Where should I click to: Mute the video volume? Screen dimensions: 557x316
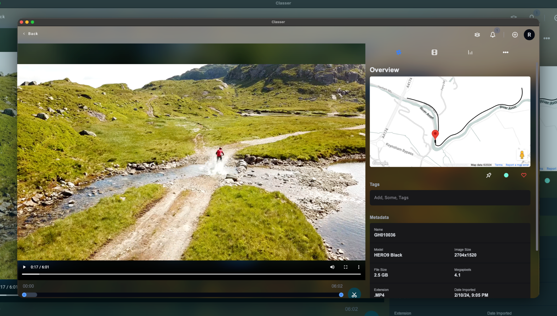(x=332, y=267)
